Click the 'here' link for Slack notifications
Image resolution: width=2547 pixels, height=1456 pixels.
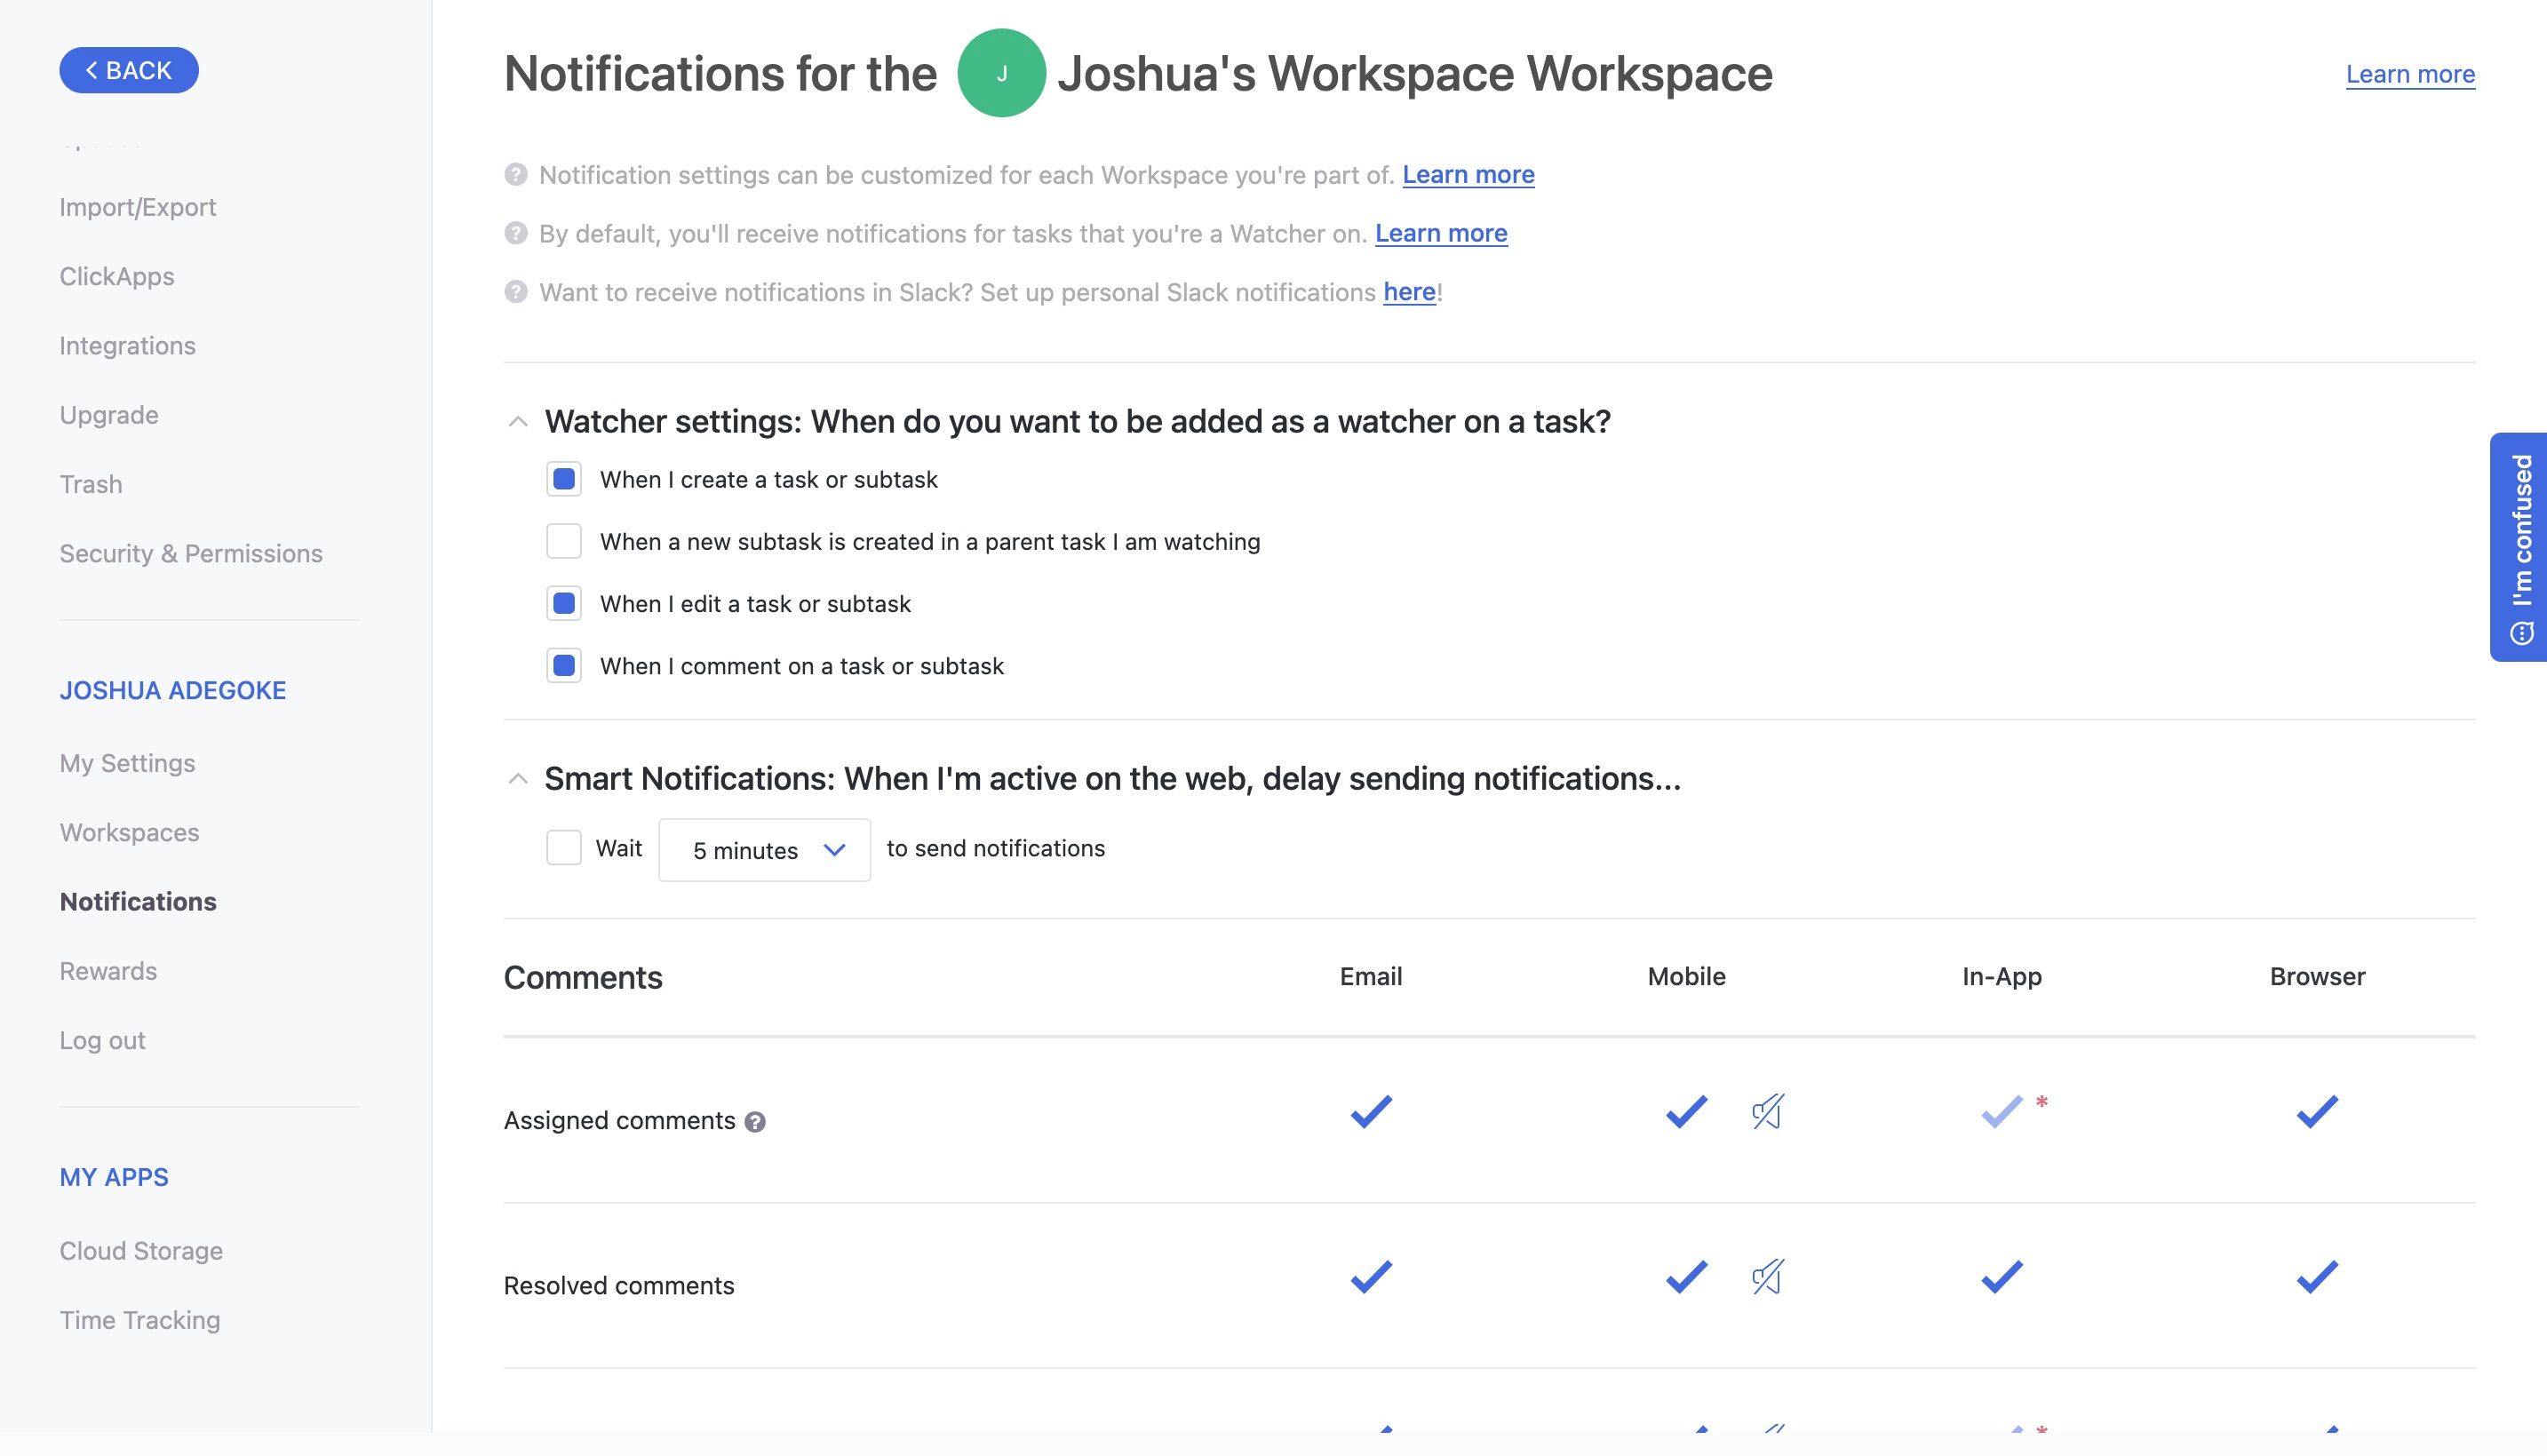point(1410,290)
